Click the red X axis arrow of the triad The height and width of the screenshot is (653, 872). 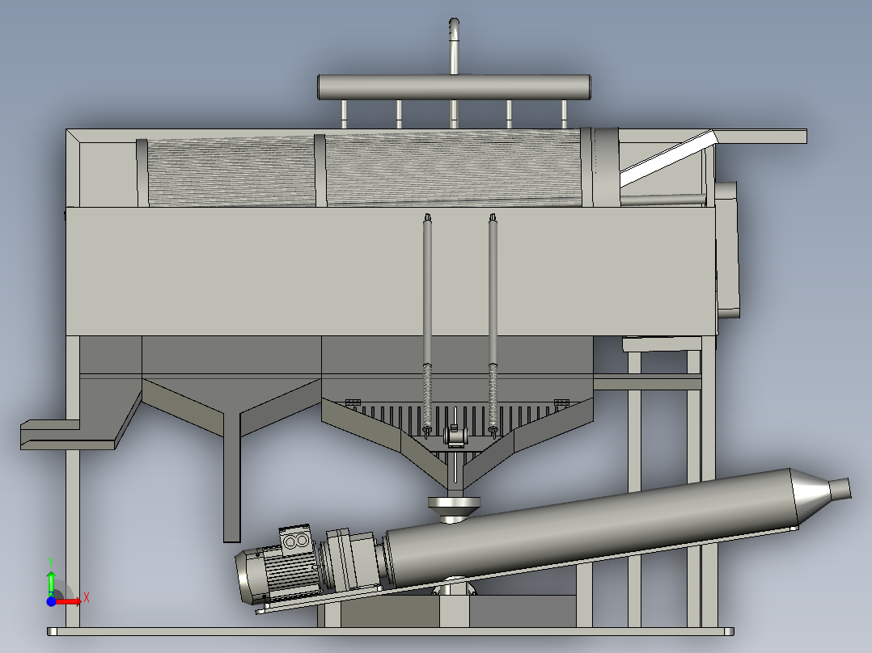tap(69, 602)
